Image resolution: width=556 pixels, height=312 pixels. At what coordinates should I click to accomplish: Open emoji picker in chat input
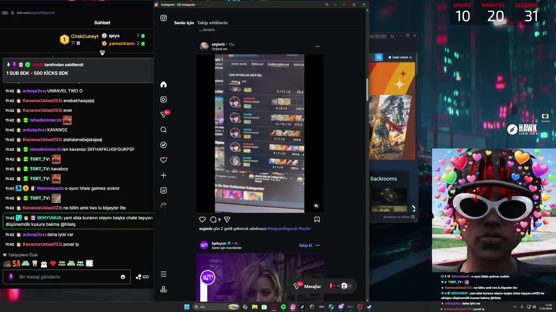tap(123, 277)
